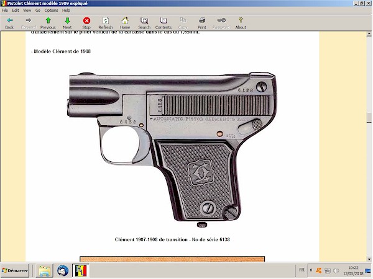Image resolution: width=373 pixels, height=279 pixels.
Task: Close the Pistolet Clément window
Action: click(x=368, y=3)
